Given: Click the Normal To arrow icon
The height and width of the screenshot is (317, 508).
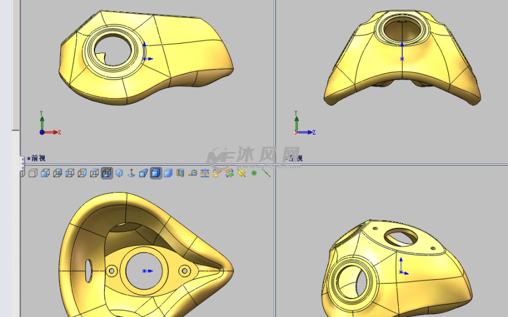Looking at the screenshot, I should point(131,173).
